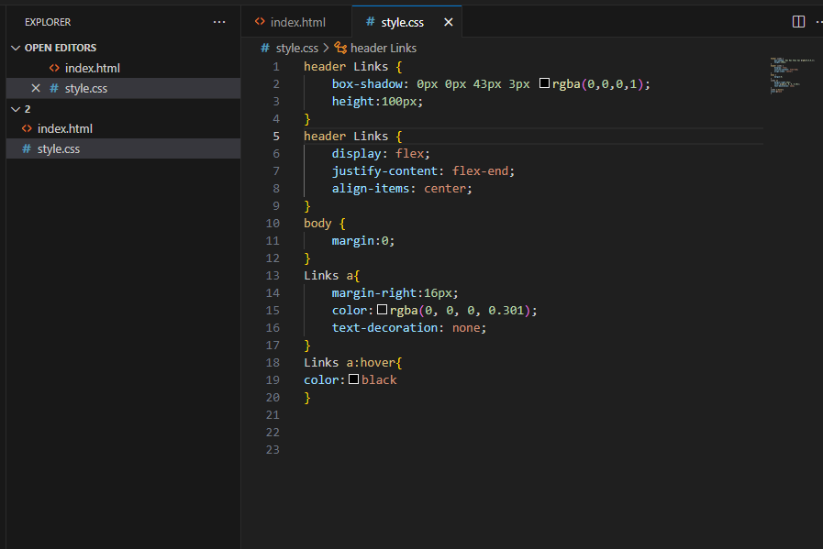Image resolution: width=823 pixels, height=549 pixels.
Task: Click the minimap at the top right
Action: [789, 73]
